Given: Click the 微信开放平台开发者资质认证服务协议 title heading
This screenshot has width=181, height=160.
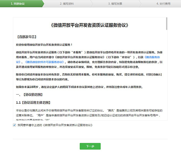Looking at the screenshot, I should (90, 25).
